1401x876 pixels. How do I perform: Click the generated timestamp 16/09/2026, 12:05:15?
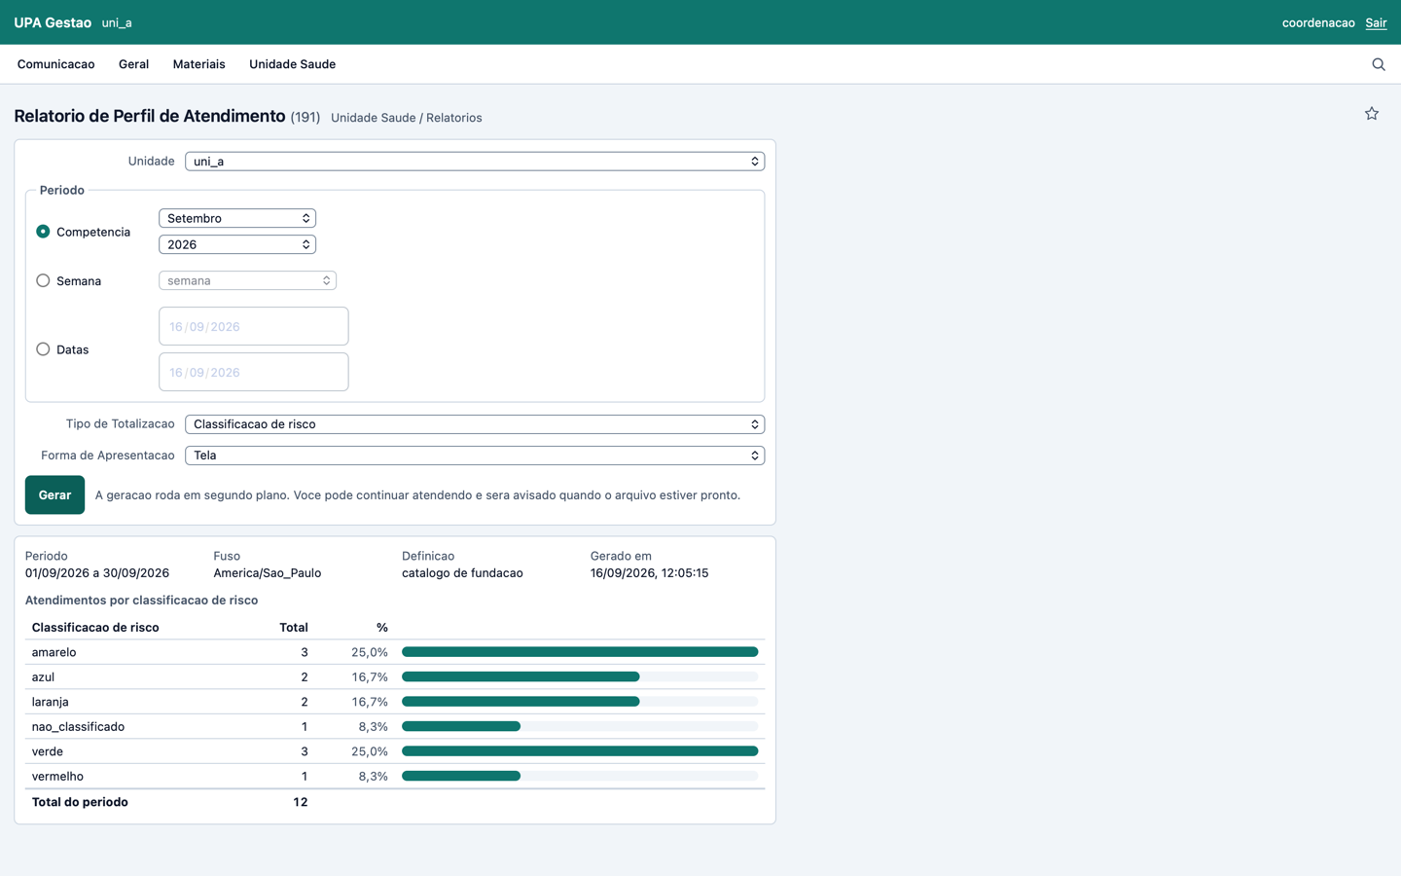649,573
